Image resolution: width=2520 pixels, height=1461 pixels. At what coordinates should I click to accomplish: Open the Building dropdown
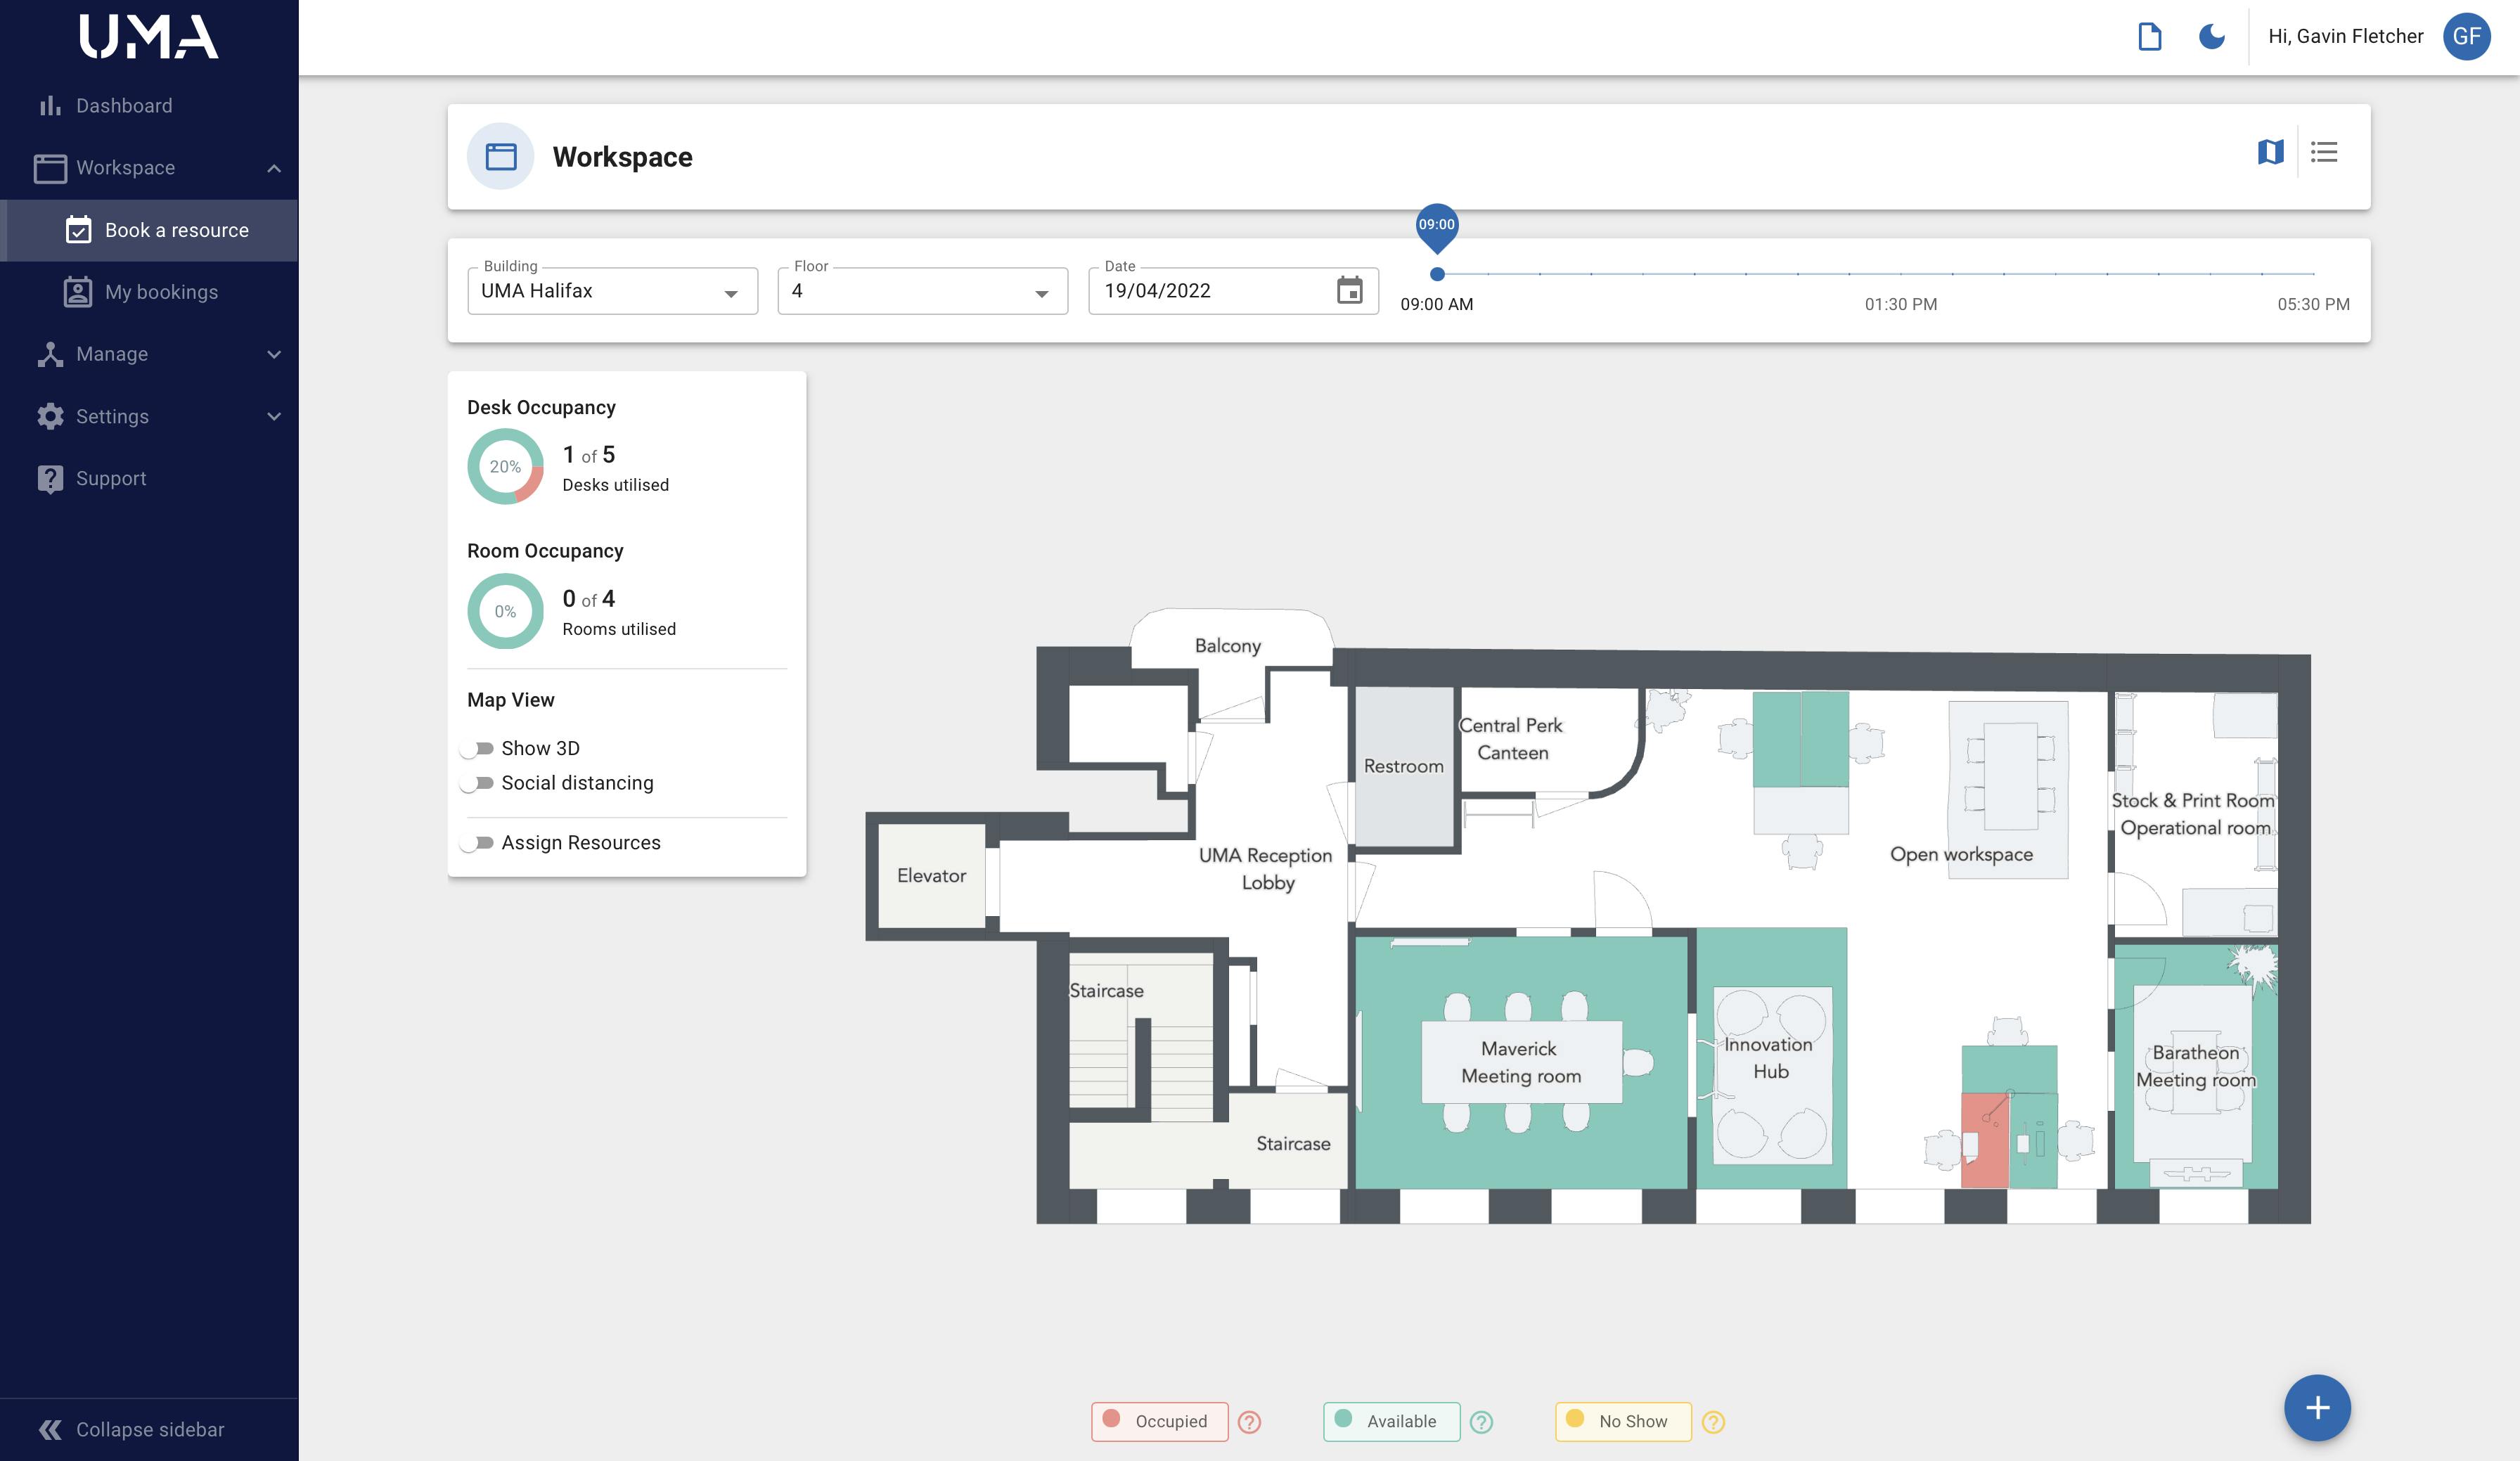point(612,291)
